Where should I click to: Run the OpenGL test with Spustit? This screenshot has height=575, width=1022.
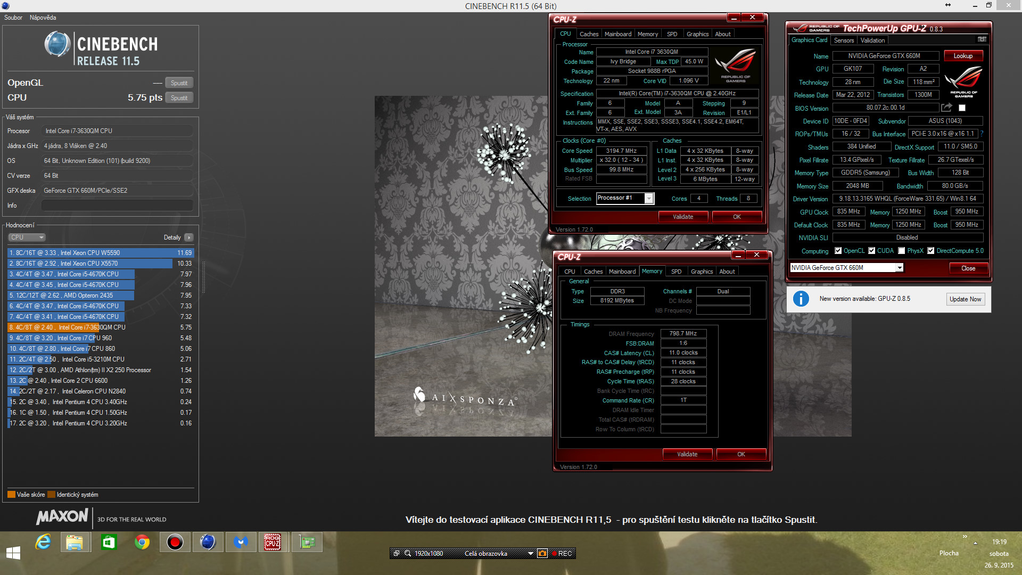point(179,83)
